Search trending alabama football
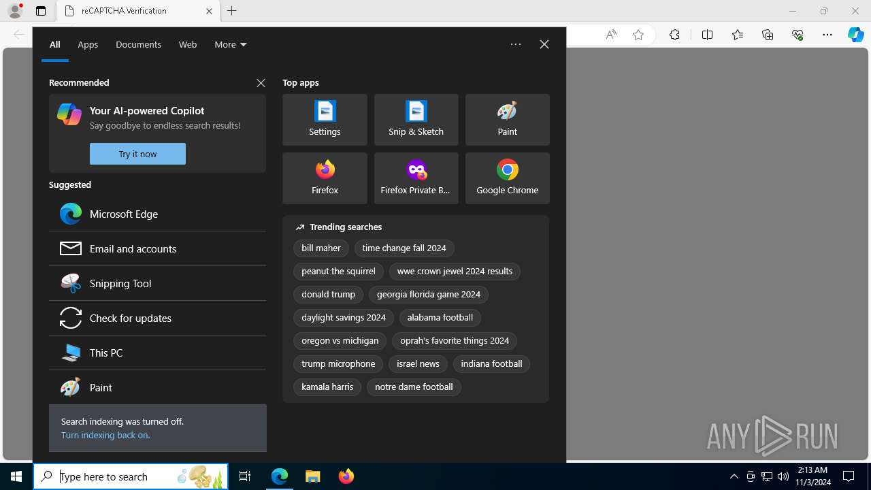This screenshot has height=490, width=871. pyautogui.click(x=440, y=318)
